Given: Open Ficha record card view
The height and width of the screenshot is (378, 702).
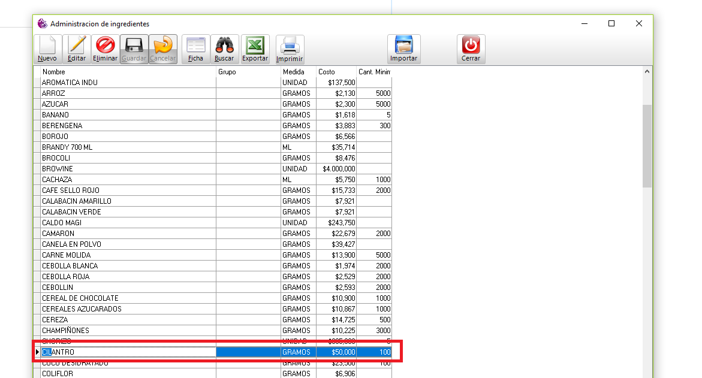Looking at the screenshot, I should (195, 46).
